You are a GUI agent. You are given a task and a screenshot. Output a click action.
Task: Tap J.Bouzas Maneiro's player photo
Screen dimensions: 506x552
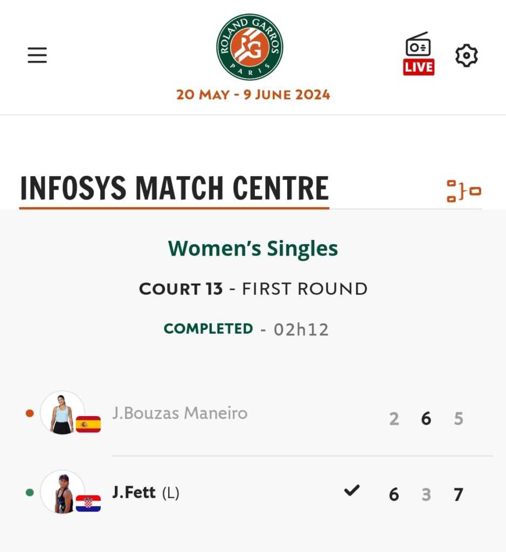tap(62, 413)
